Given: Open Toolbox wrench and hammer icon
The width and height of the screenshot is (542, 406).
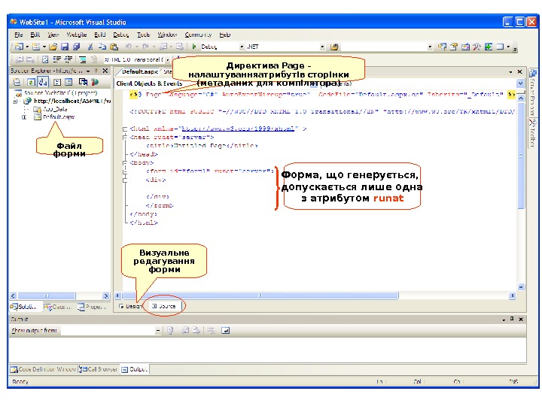Looking at the screenshot, I should pos(477,47).
